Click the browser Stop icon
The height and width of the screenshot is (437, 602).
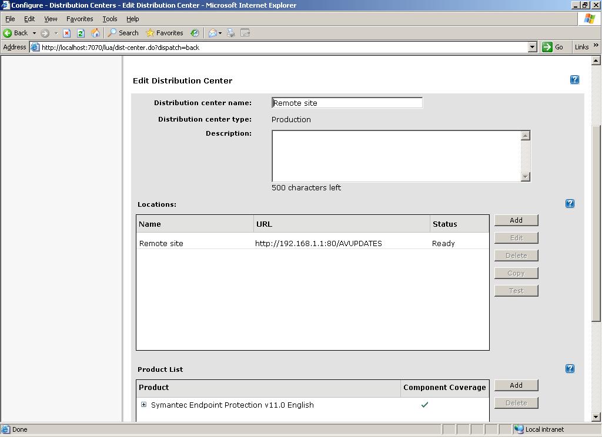click(x=67, y=33)
